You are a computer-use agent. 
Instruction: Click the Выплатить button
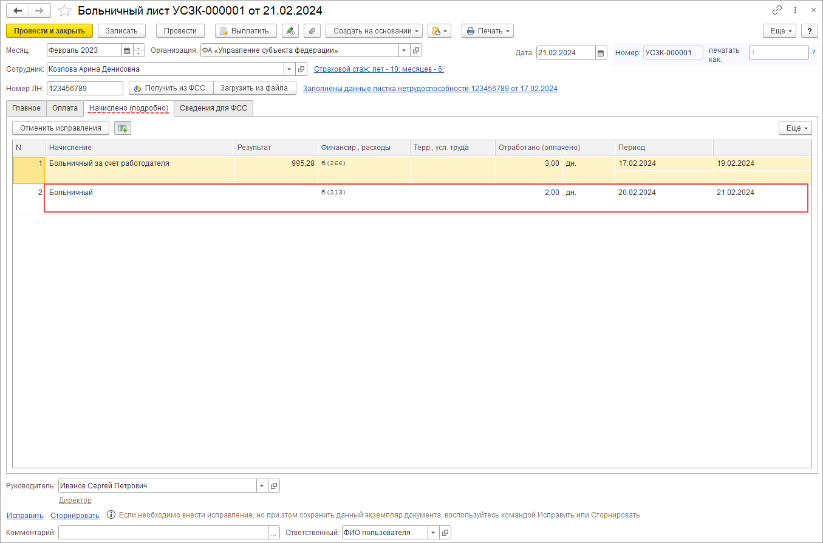246,30
